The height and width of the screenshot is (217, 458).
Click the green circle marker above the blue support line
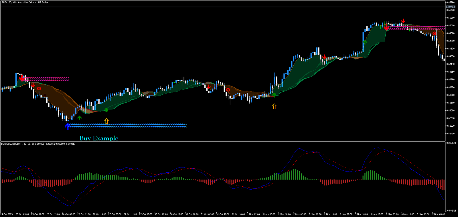tap(106, 110)
